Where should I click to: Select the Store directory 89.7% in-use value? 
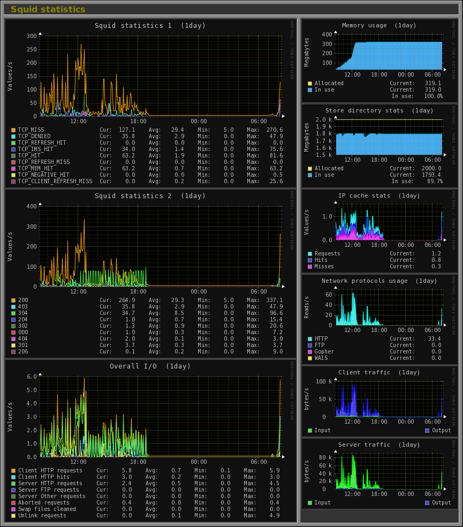coord(435,181)
